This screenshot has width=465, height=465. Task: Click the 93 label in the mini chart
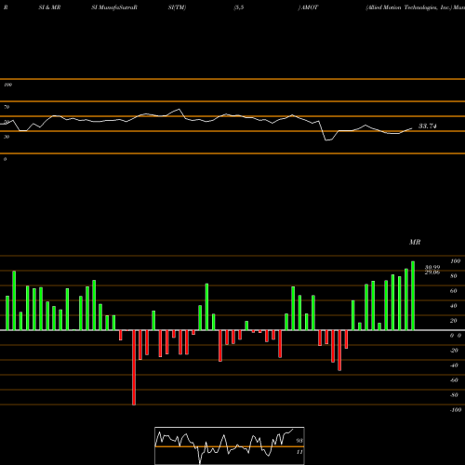(299, 441)
